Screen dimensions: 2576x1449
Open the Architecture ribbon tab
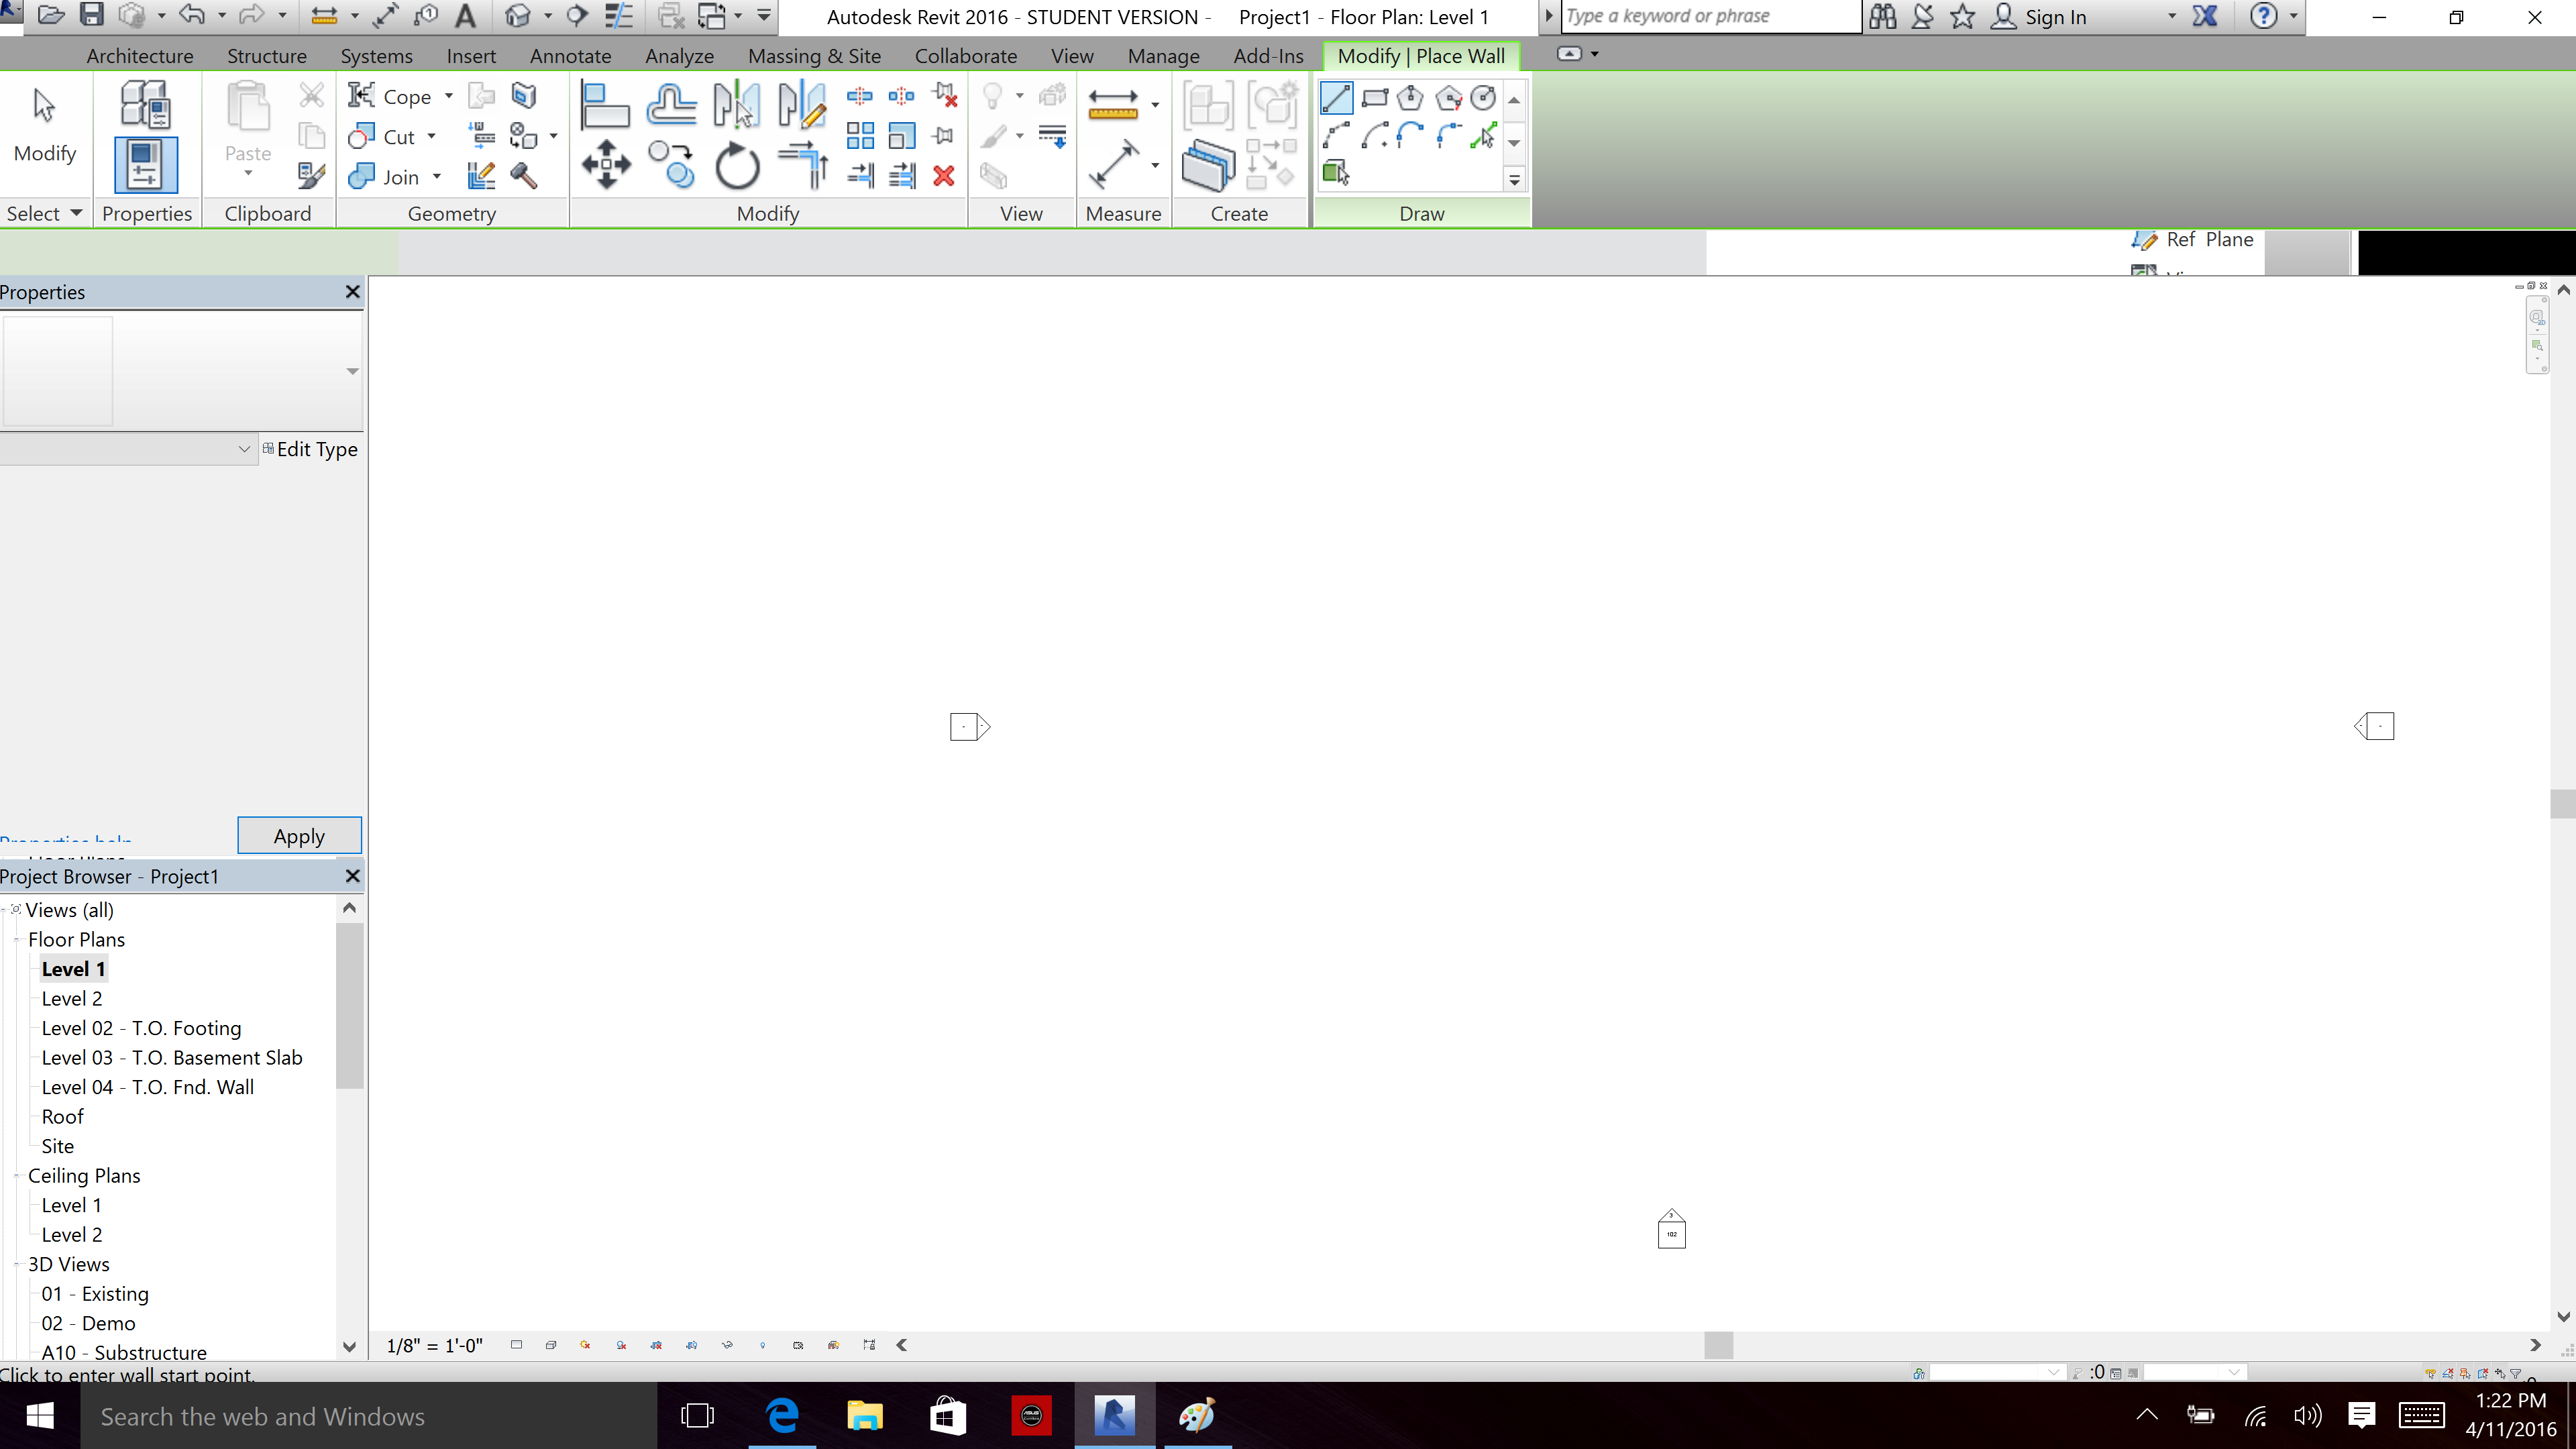[140, 56]
